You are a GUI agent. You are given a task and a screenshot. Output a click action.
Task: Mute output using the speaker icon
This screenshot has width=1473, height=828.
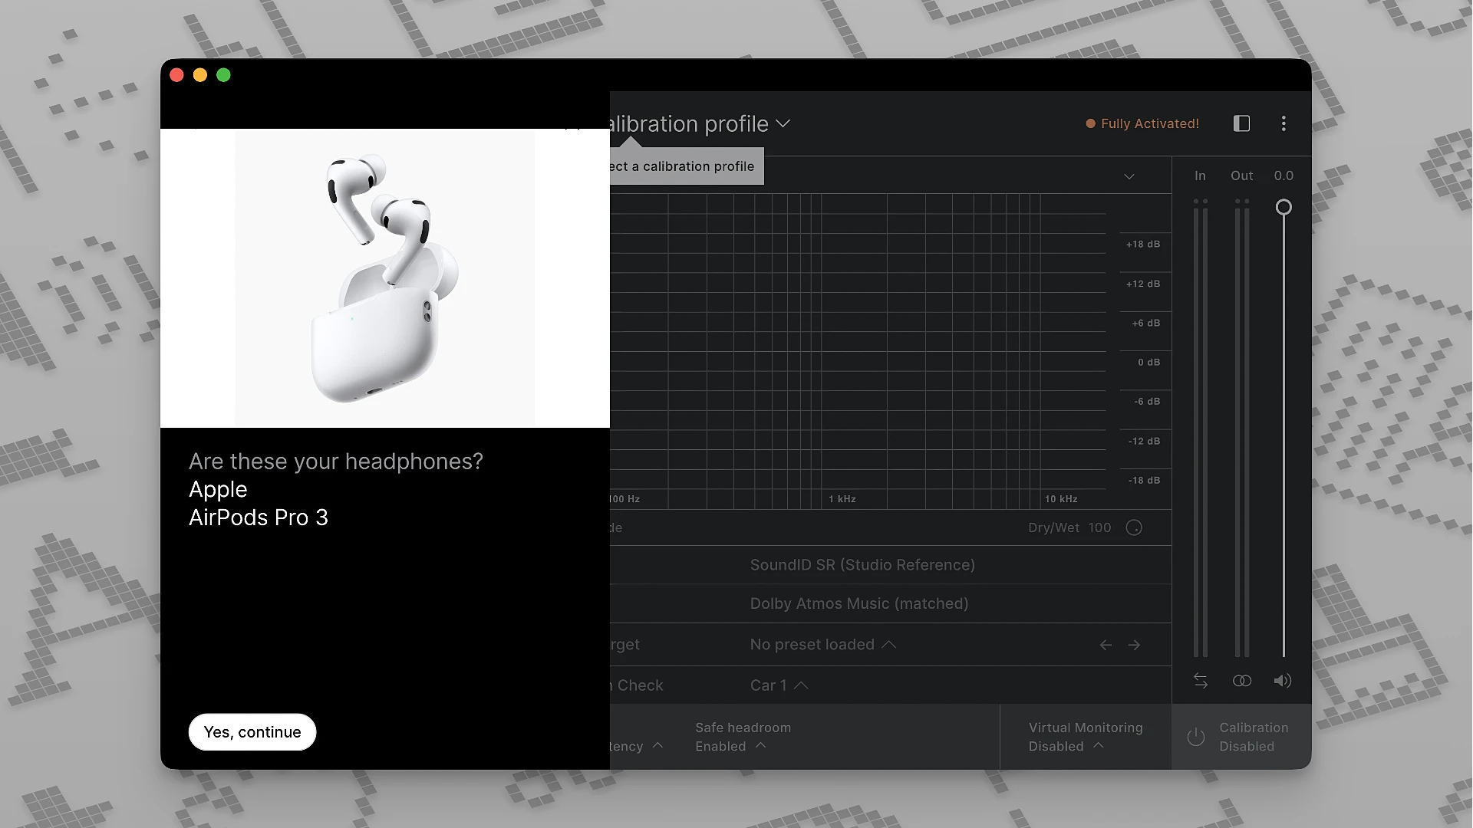(x=1284, y=681)
